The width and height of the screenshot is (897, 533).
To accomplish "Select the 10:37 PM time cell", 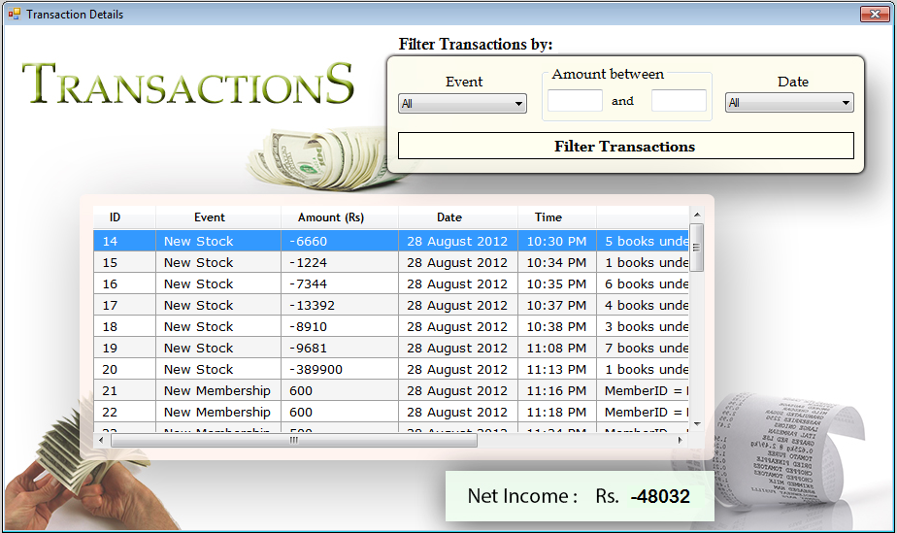I will pos(556,305).
